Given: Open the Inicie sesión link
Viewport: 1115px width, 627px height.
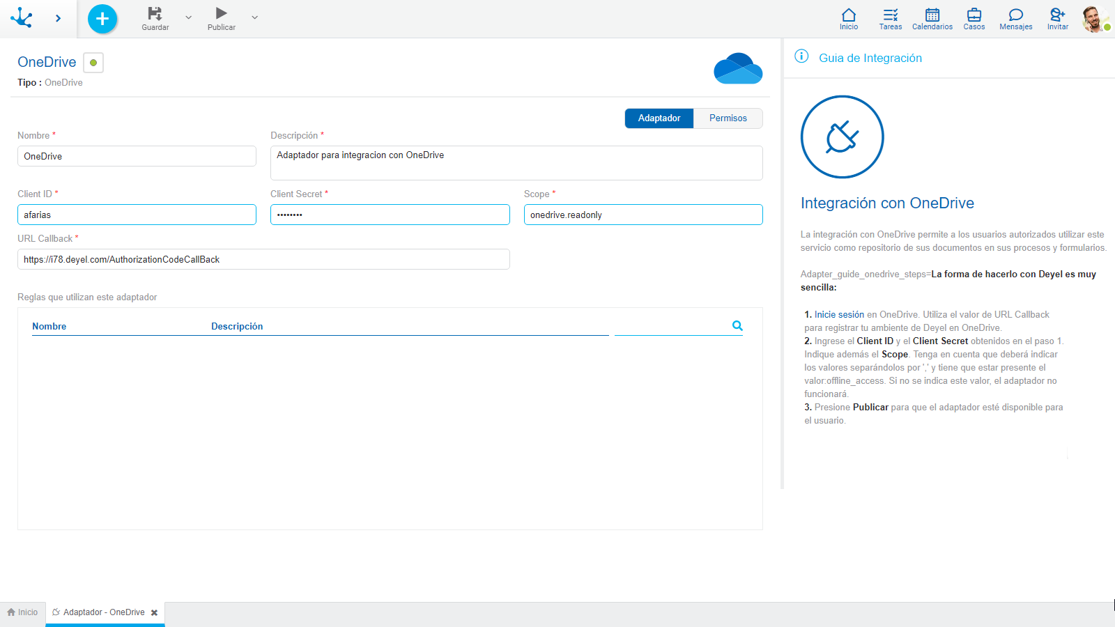Looking at the screenshot, I should click(x=839, y=314).
